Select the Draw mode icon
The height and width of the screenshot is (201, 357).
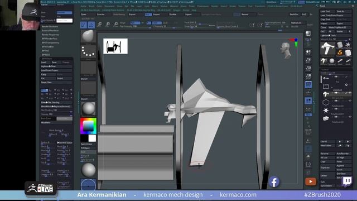(x=91, y=25)
